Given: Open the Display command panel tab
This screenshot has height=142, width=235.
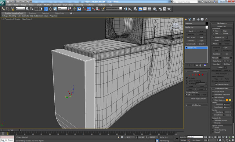Looking at the screenshot, I should [202, 19].
